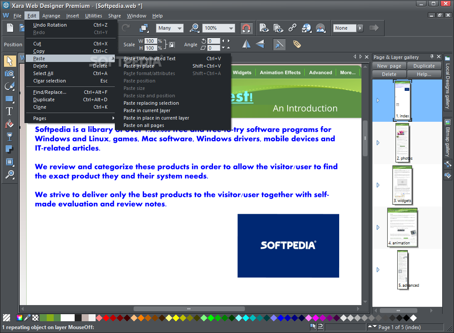
Task: Select the Softpedia logo image
Action: coord(288,246)
